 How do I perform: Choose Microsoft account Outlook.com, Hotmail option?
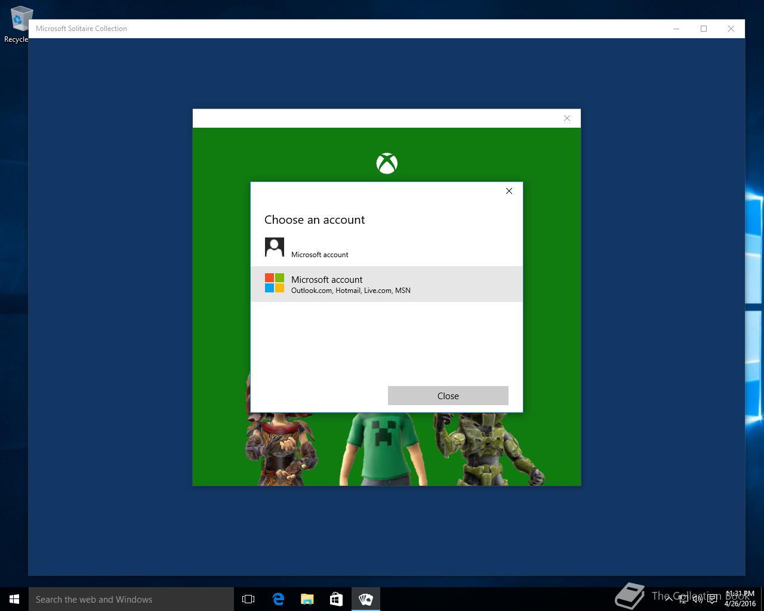(386, 284)
